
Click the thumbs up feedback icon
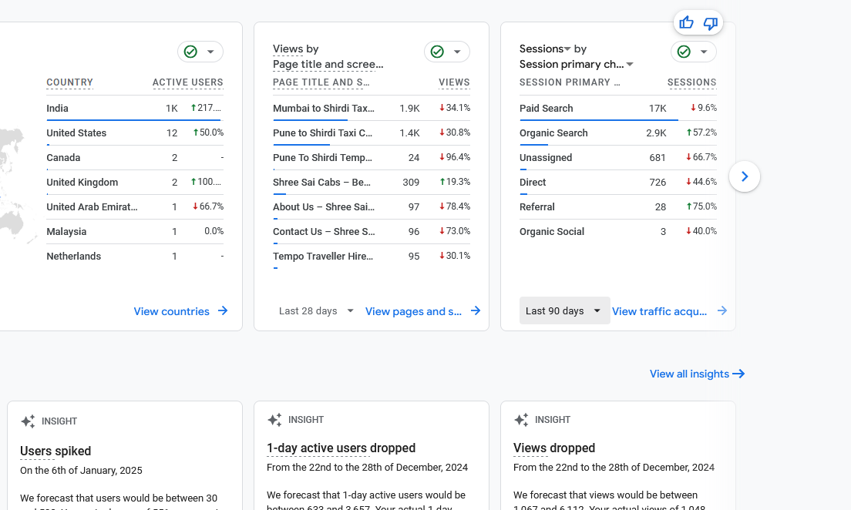click(x=687, y=23)
